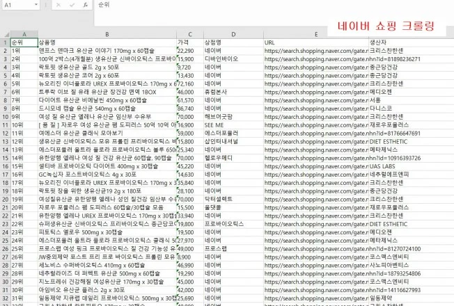Select the producer cell 사노피아벤티스
This screenshot has height=306, width=454.
[411, 265]
